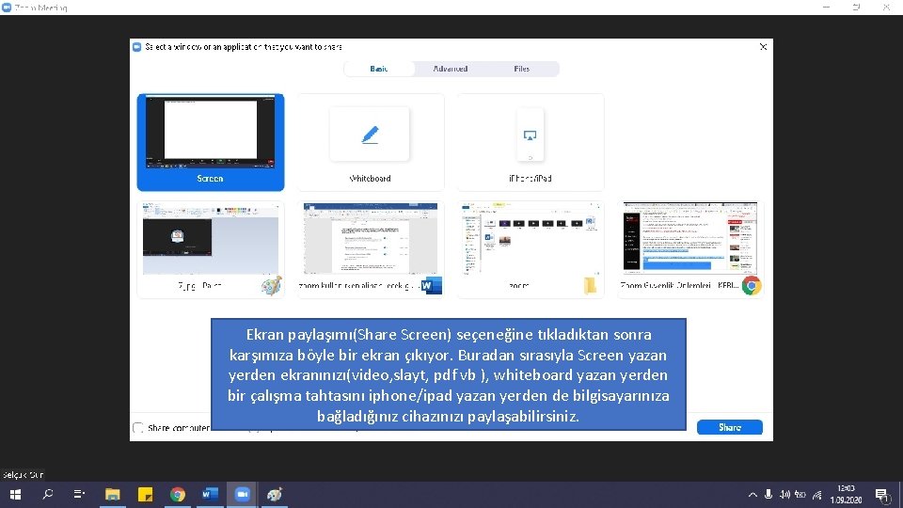903x508 pixels.
Task: Choose the Whiteboard pencil icon
Action: (370, 135)
